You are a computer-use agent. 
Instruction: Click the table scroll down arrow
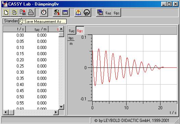tap(61, 107)
